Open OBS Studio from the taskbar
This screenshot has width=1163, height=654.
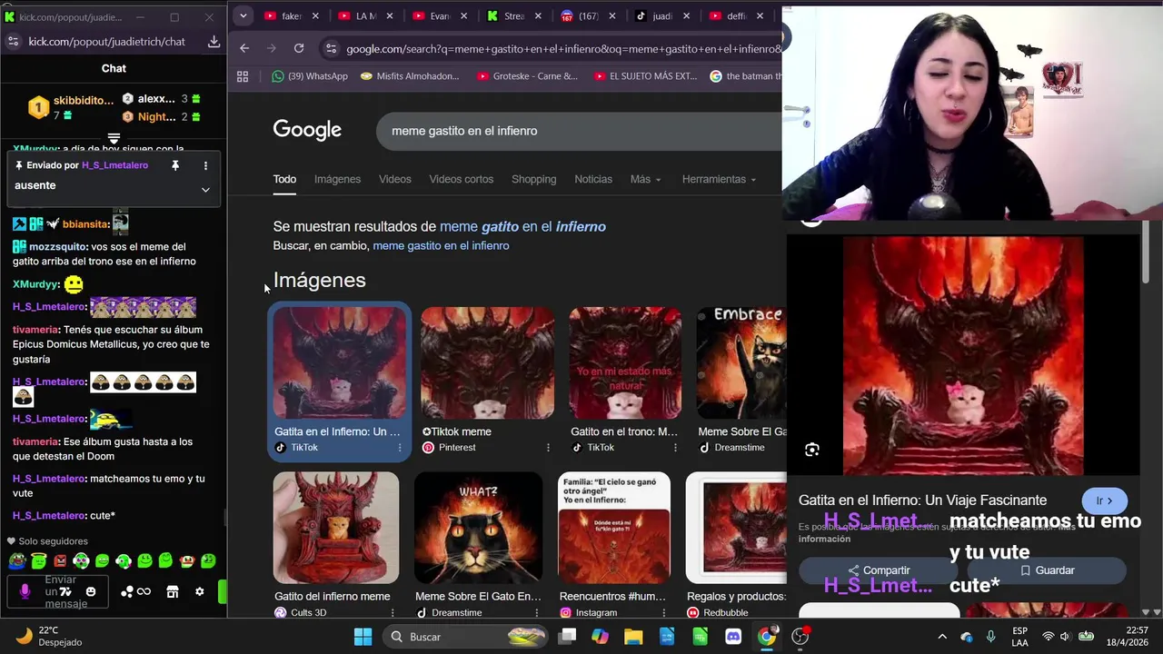[x=800, y=637]
